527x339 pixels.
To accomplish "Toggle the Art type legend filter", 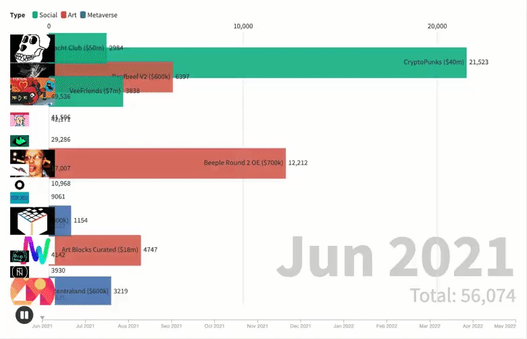I will (x=69, y=15).
